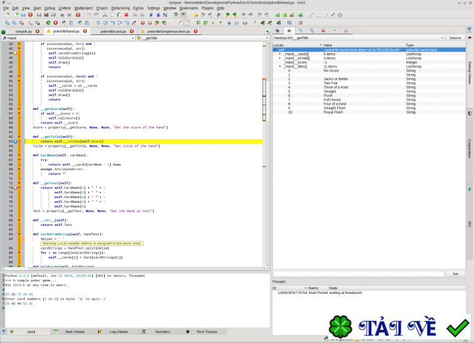Image resolution: width=474 pixels, height=343 pixels.
Task: Click the warning marker on line 44
Action: (x=16, y=53)
